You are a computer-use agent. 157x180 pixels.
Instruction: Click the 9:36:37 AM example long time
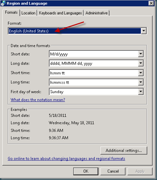58,138
